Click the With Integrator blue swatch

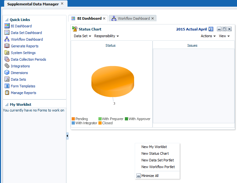click(73, 123)
